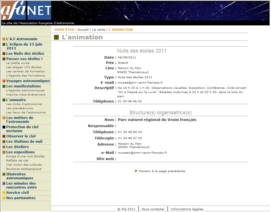This screenshot has width=271, height=212.
Task: Click brown square beside Observer le ciel
Action: point(4,136)
